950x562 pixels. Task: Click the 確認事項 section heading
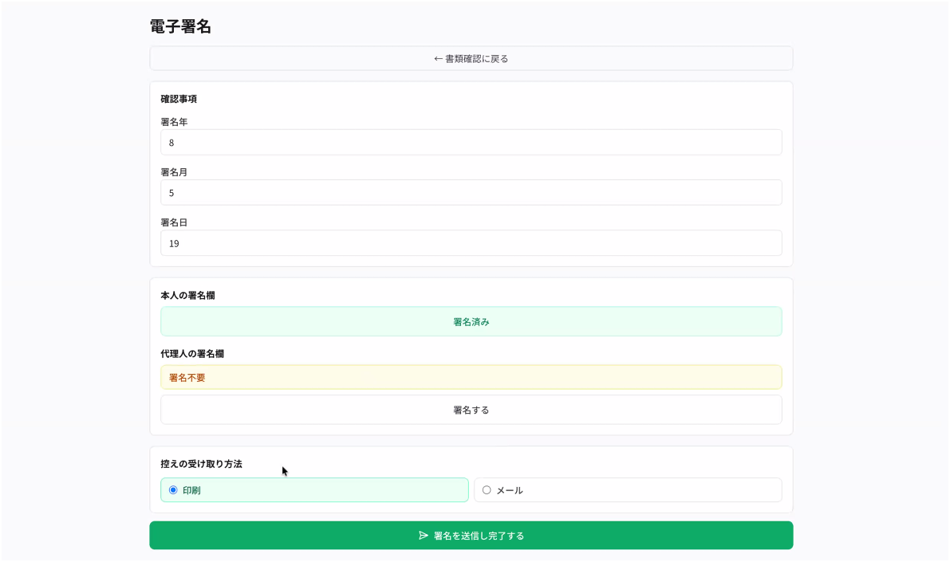tap(179, 99)
